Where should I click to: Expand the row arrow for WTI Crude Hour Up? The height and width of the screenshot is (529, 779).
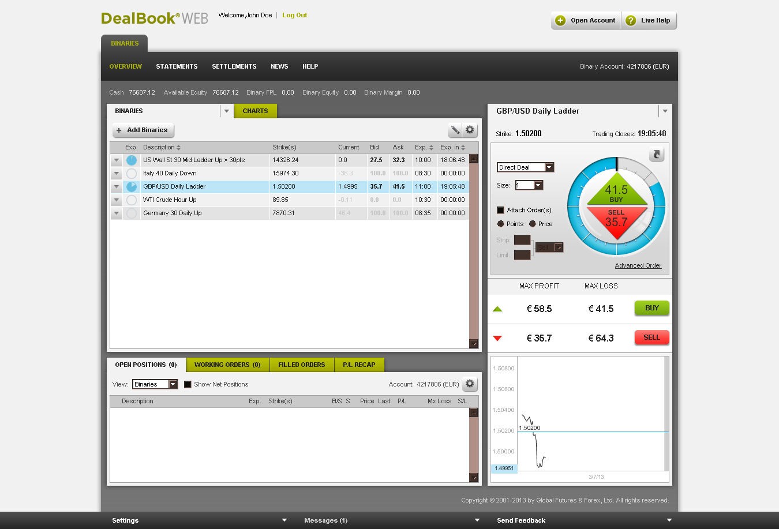116,200
